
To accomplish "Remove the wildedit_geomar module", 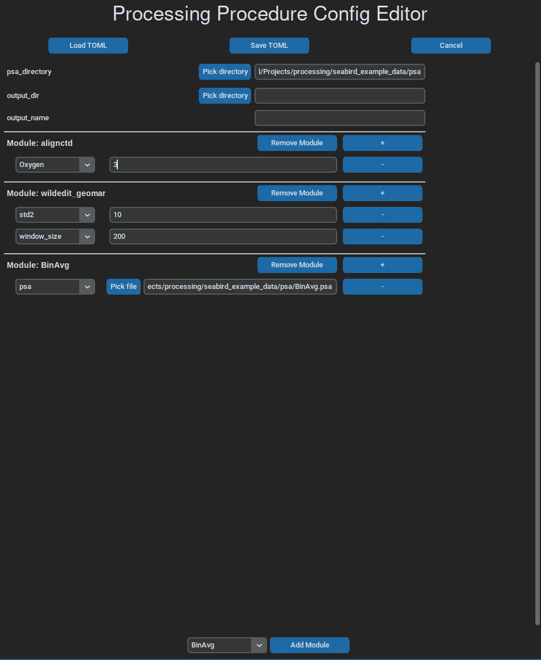I will coord(297,193).
